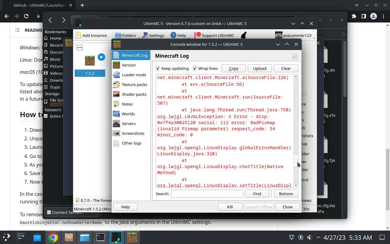Upload the Minecraft log
The height and width of the screenshot is (244, 390).
[x=260, y=68]
